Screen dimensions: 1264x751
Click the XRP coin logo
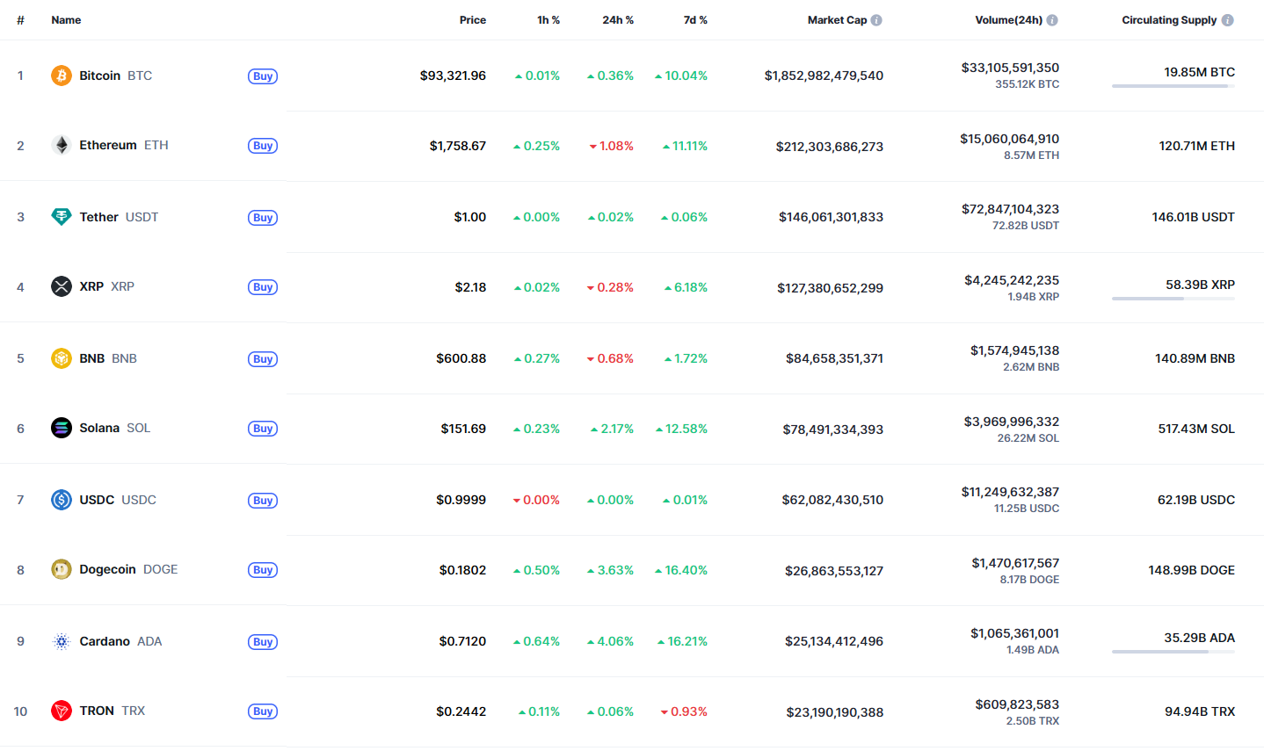[x=61, y=286]
